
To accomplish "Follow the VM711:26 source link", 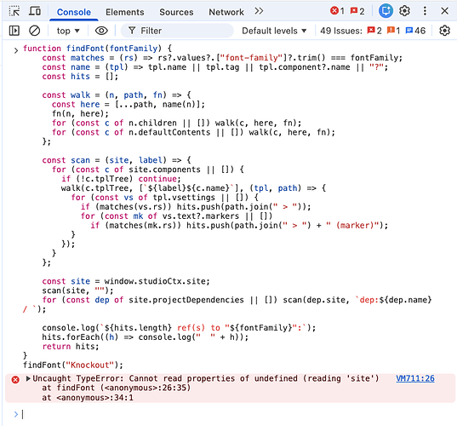I will click(x=415, y=378).
